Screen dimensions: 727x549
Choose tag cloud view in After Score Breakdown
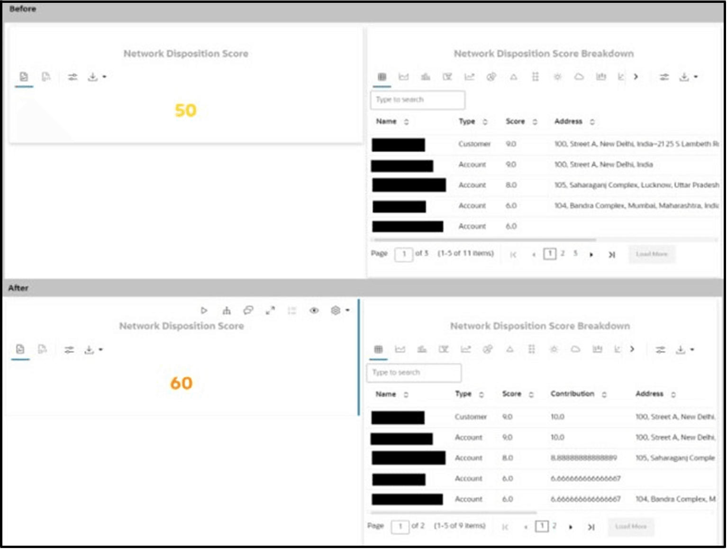click(x=575, y=349)
